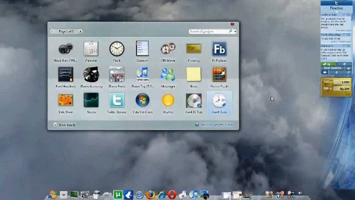Launch Internet Explorer from the dock
This screenshot has height=200, width=355.
pyautogui.click(x=161, y=194)
